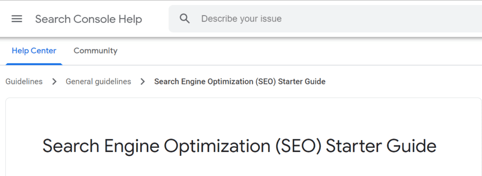
Task: Click the placeholder text Describe your issue
Action: pos(241,19)
